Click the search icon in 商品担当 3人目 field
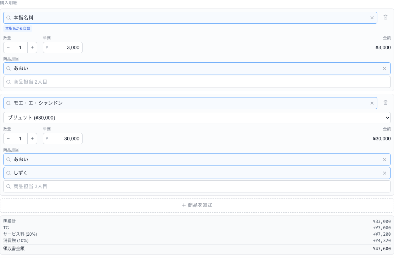394x258 pixels. 9,186
